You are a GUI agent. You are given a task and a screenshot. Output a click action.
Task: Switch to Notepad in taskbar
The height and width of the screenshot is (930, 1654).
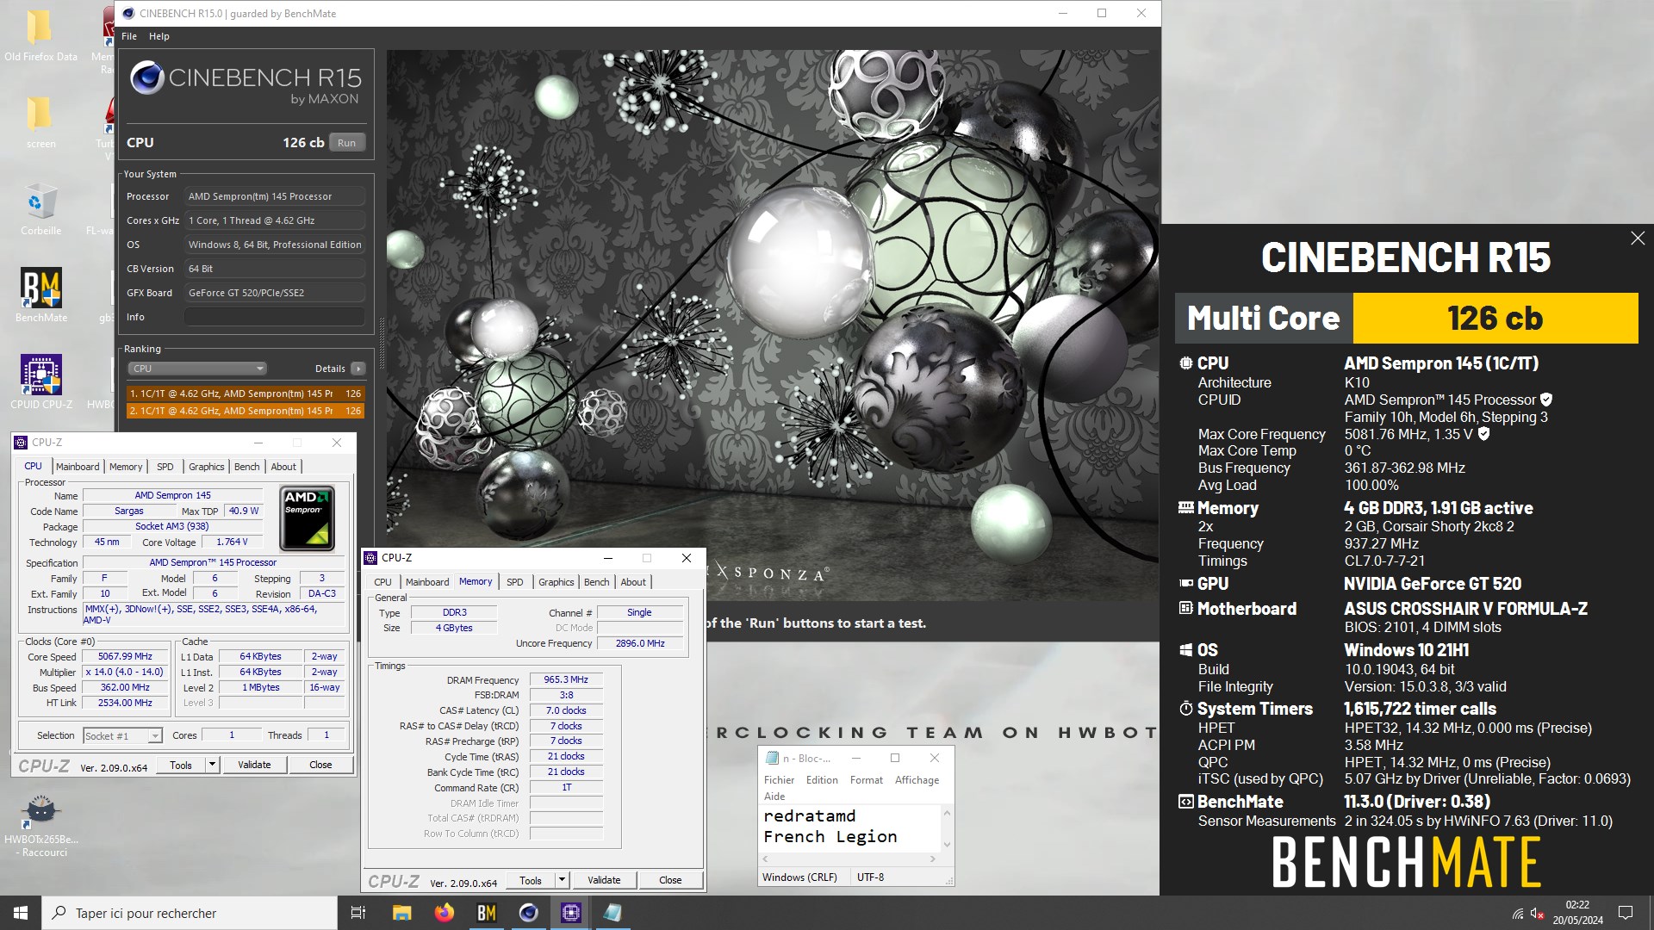612,913
